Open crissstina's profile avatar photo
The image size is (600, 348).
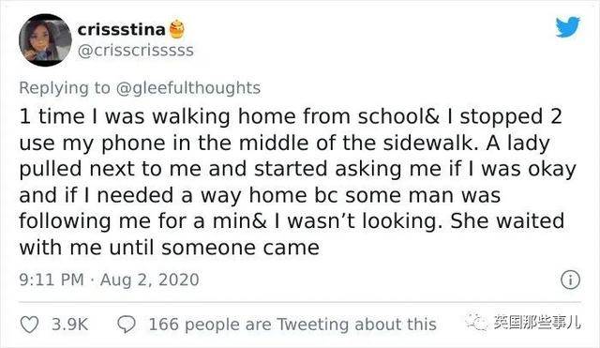pos(45,39)
